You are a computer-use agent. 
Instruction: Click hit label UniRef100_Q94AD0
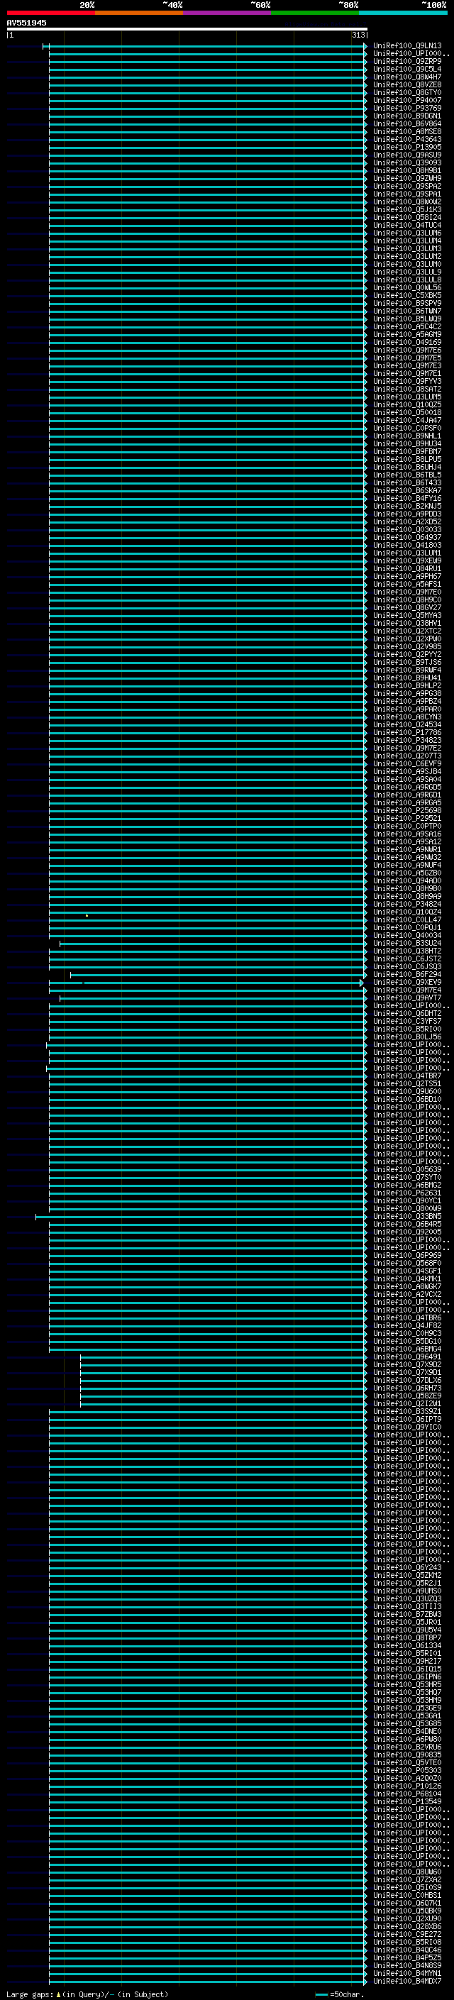tap(407, 880)
